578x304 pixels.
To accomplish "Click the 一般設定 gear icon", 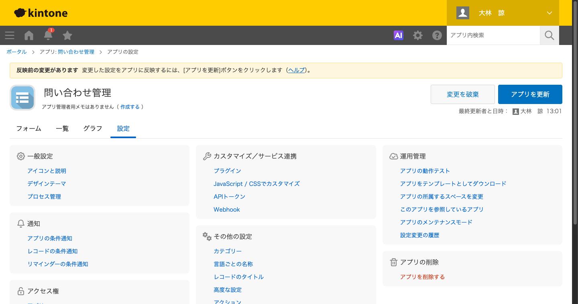I will point(21,156).
